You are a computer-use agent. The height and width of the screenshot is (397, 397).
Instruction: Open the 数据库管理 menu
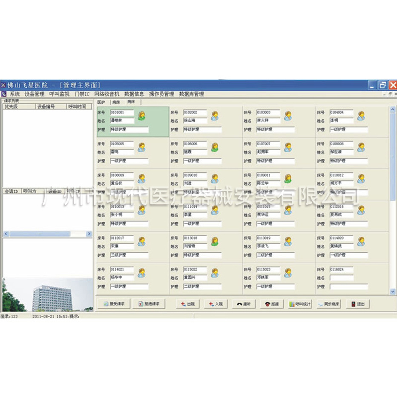[191, 94]
